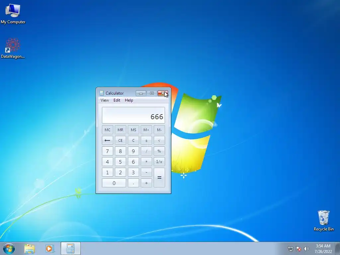Click digit 6 on the keypad
340x255 pixels.
(x=133, y=162)
